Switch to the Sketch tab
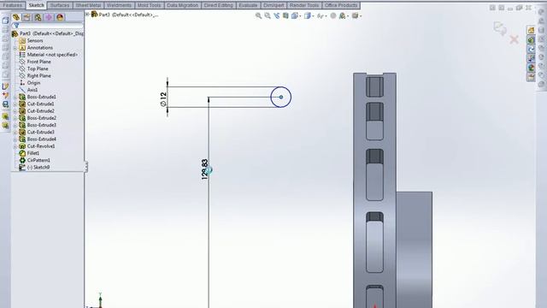 [36, 5]
